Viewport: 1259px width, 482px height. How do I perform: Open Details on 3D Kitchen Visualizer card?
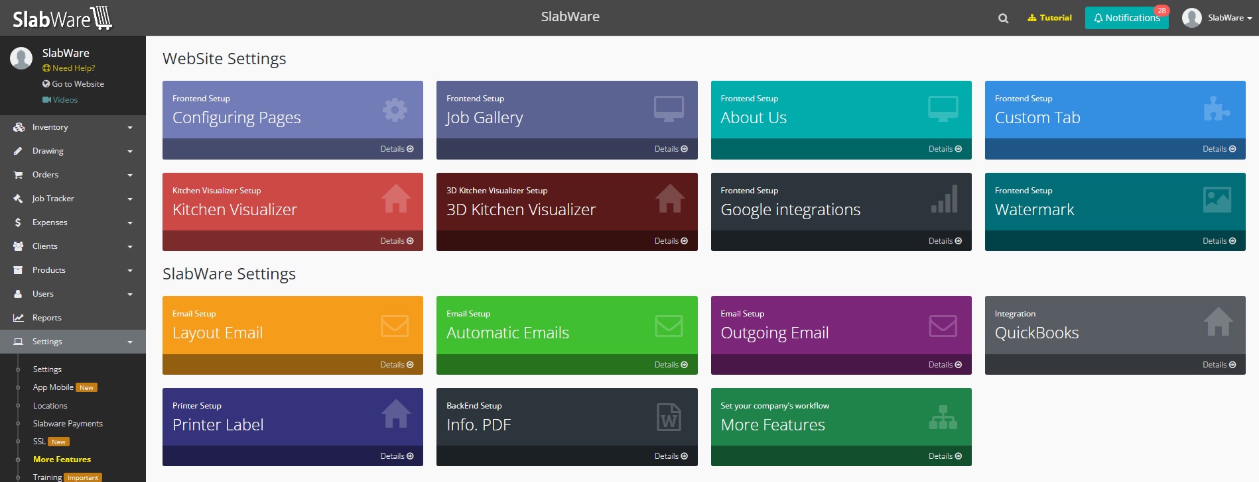[671, 241]
